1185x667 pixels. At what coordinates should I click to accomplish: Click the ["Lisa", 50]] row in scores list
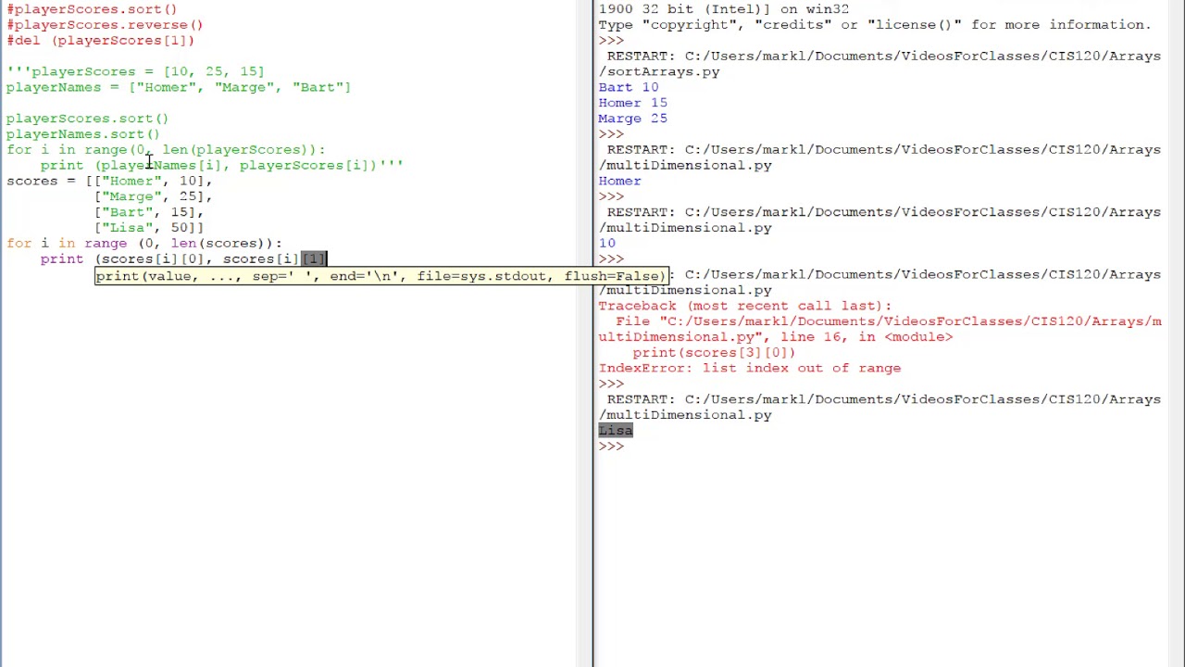pyautogui.click(x=148, y=228)
